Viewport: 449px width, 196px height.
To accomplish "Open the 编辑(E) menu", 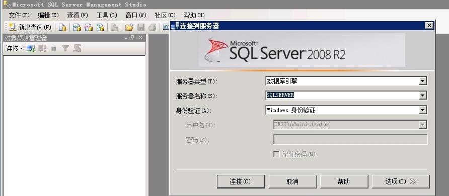I will point(48,15).
